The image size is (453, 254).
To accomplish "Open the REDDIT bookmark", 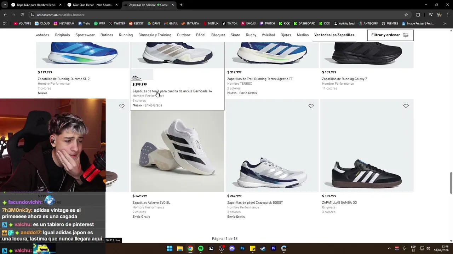I will (136, 24).
